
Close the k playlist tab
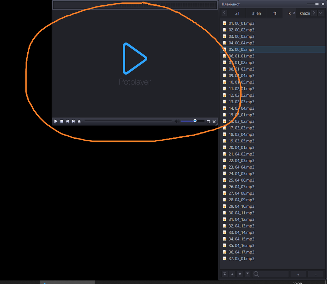pos(294,13)
